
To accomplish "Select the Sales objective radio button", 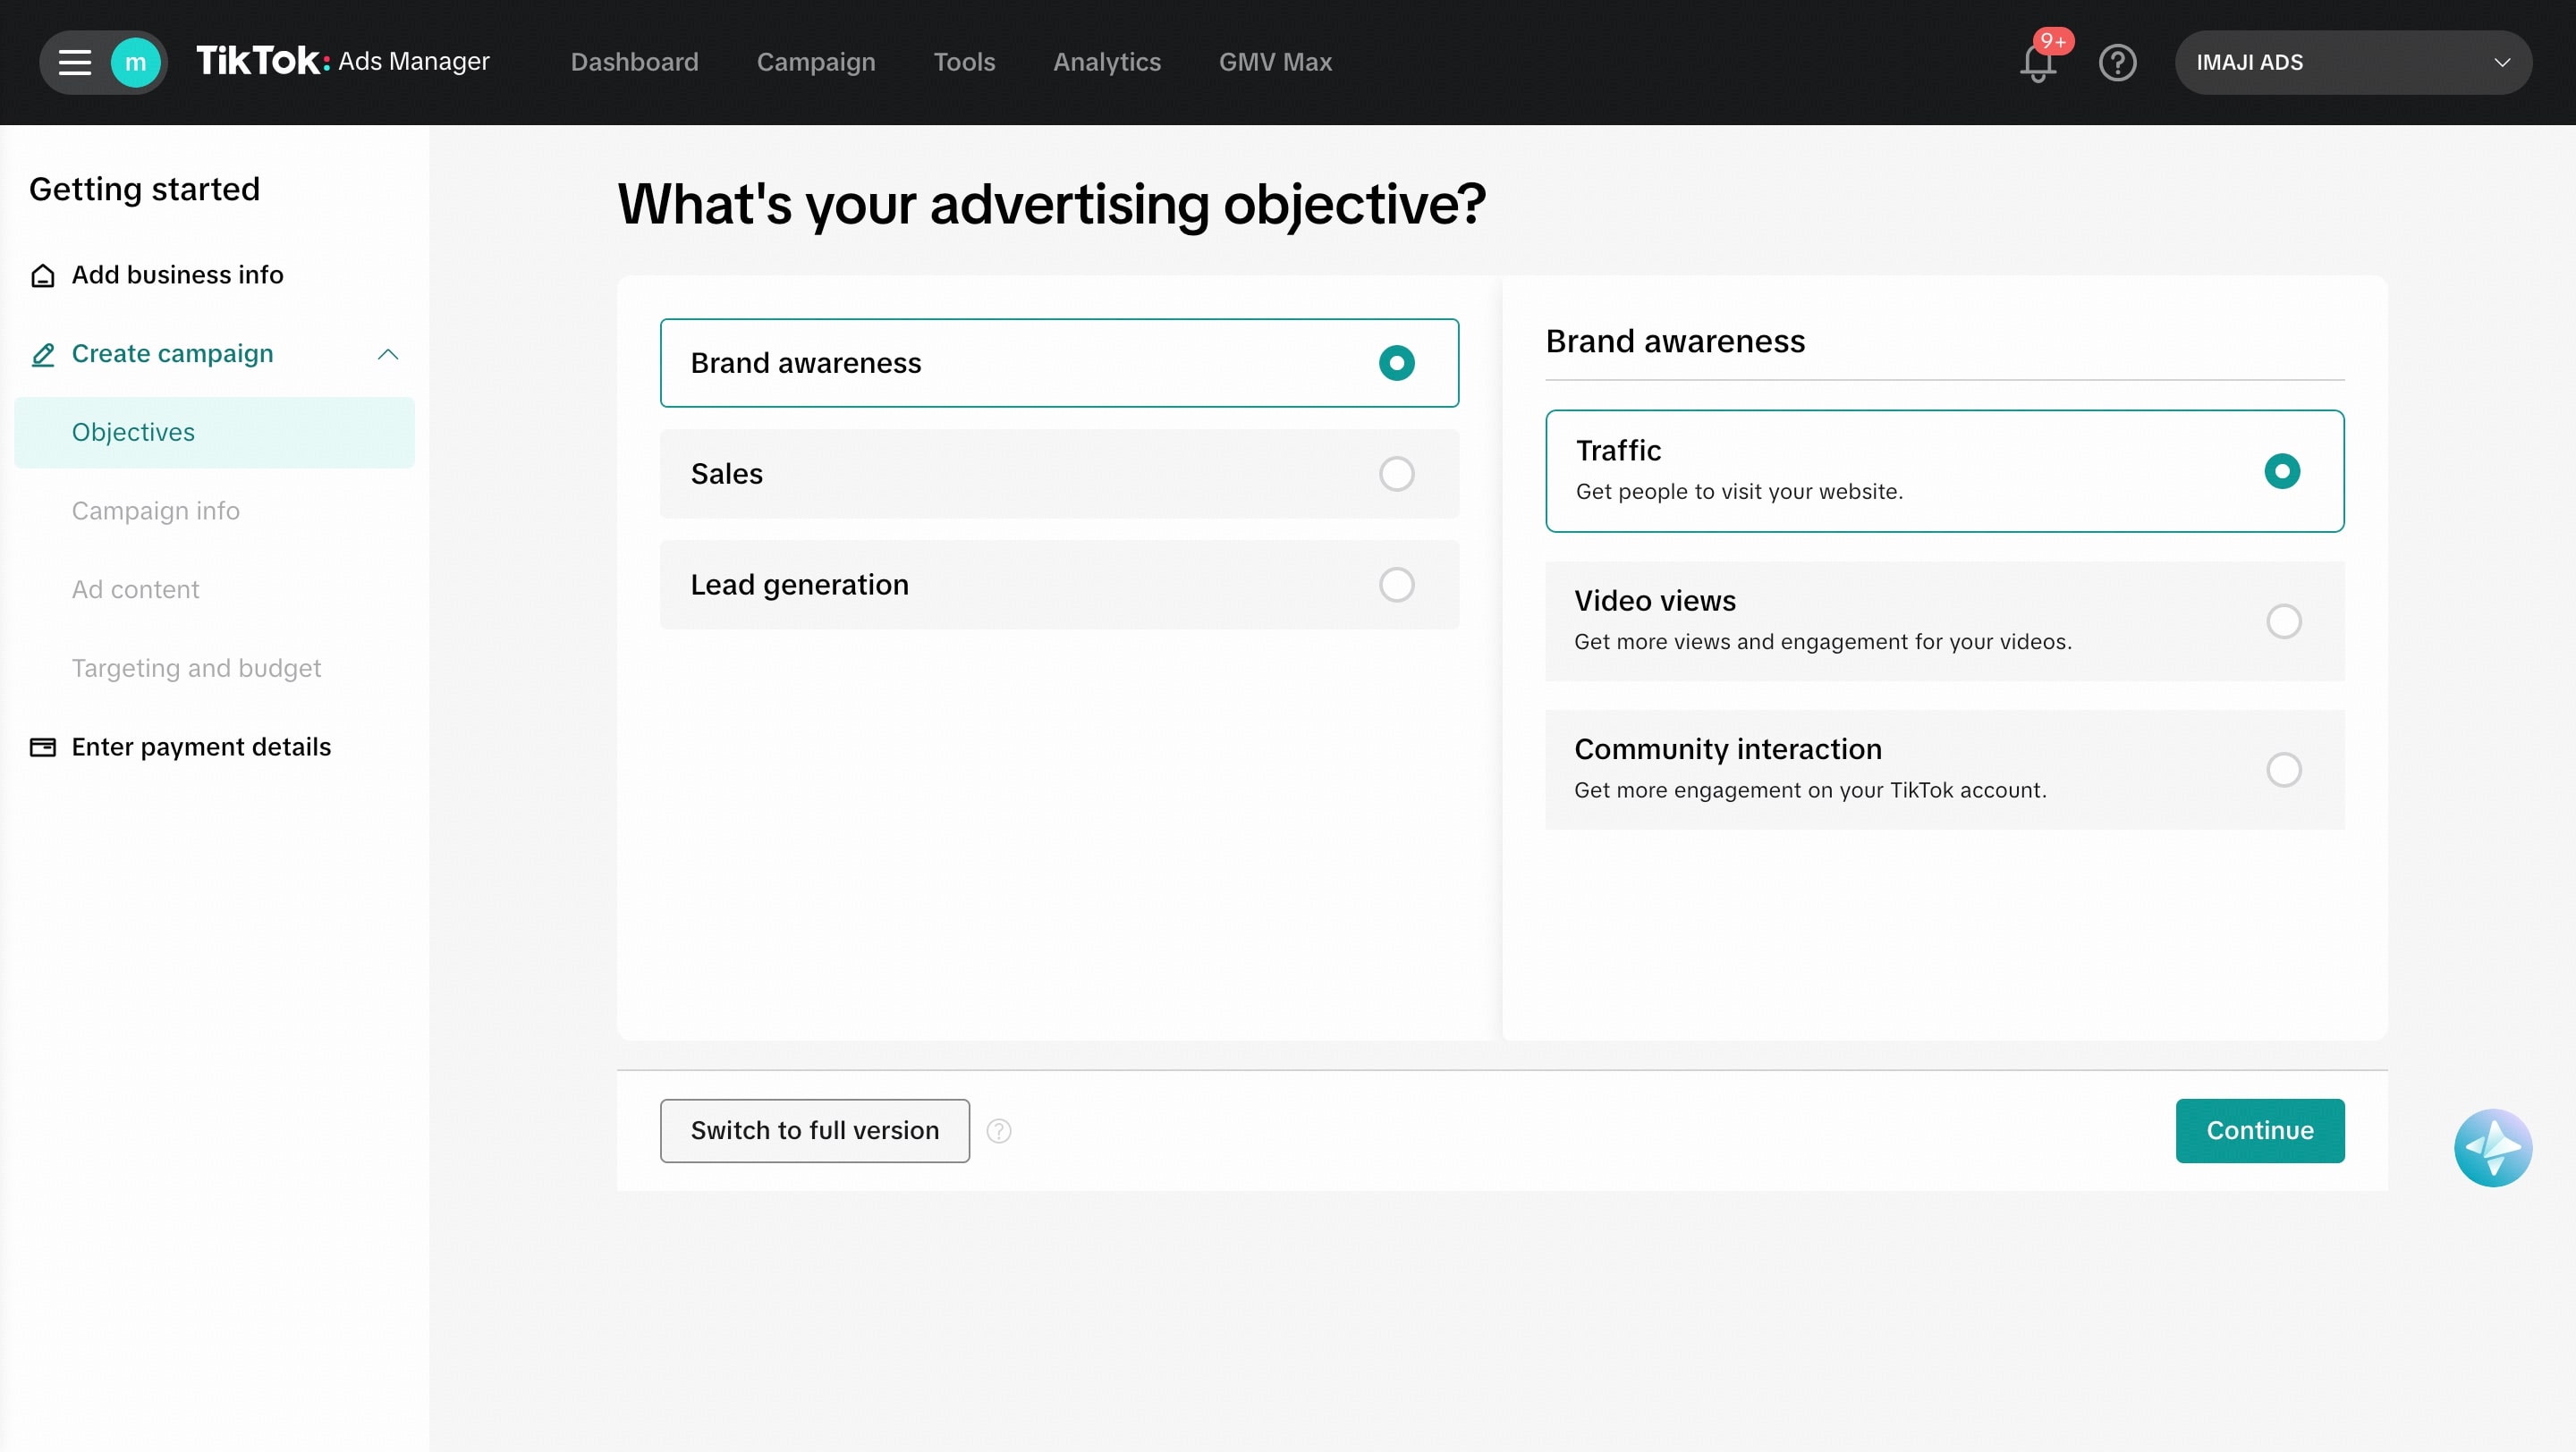I will [1396, 474].
